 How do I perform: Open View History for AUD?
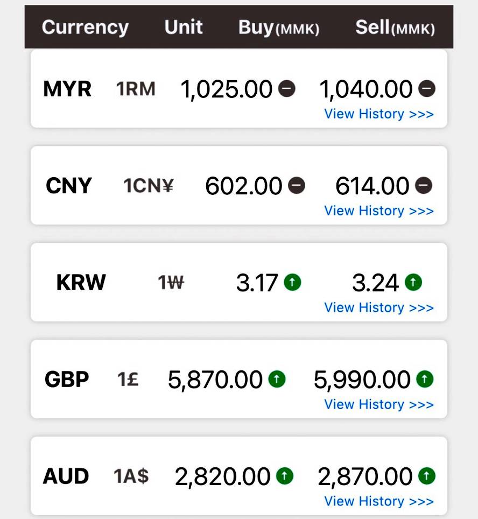(378, 502)
